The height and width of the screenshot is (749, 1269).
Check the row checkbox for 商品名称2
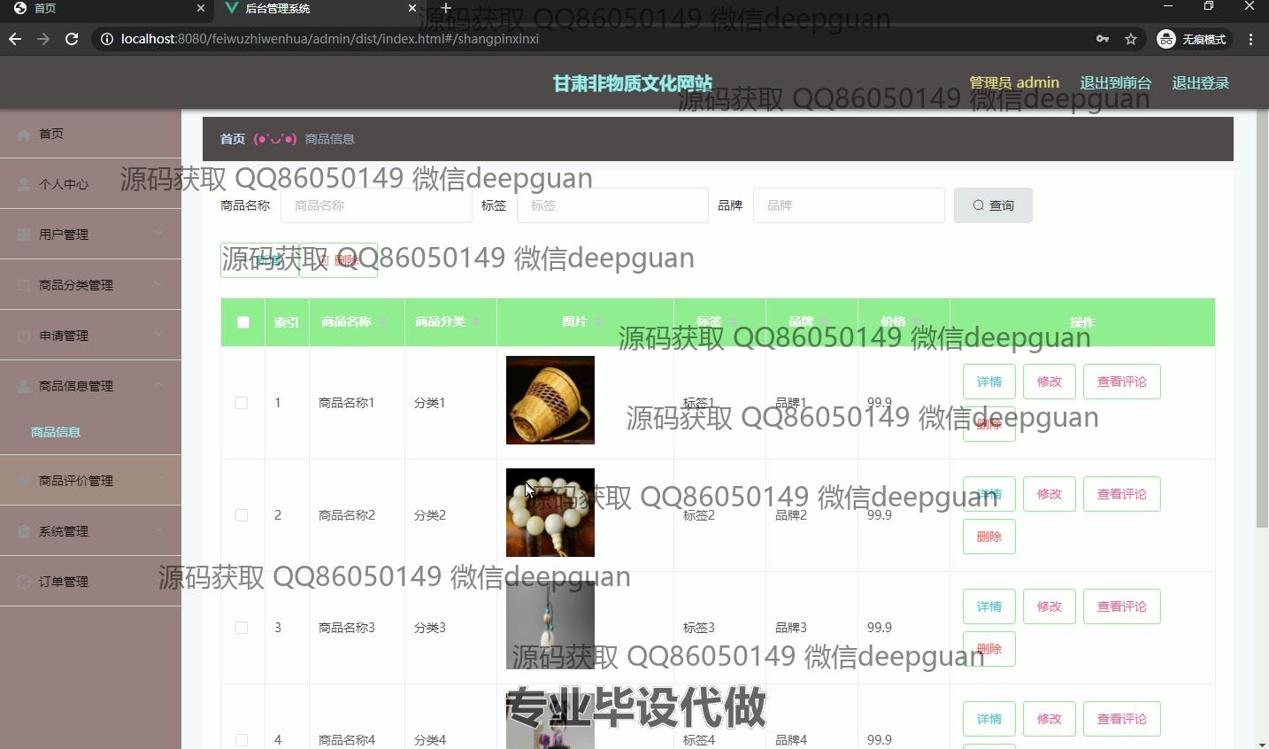point(242,515)
